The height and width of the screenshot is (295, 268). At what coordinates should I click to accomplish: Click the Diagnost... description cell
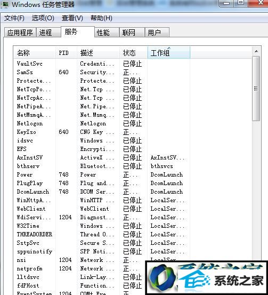97,218
